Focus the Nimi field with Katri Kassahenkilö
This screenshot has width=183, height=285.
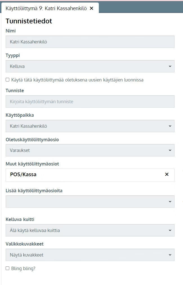(x=90, y=42)
